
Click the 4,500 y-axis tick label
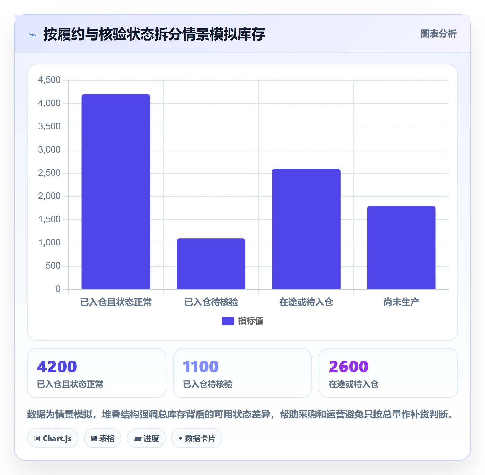(x=49, y=80)
